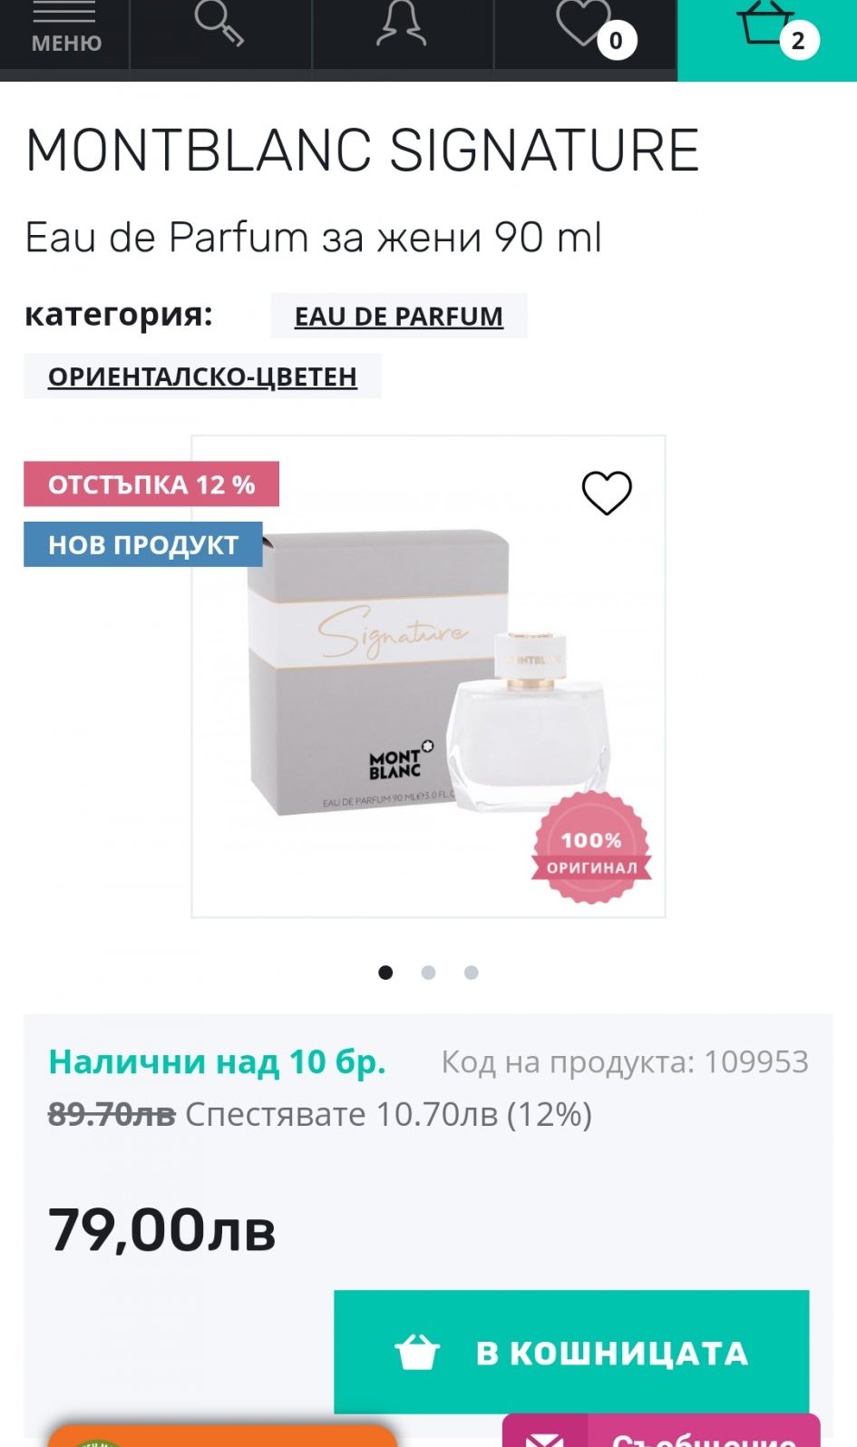Select the first carousel dot
The height and width of the screenshot is (1447, 857).
click(x=385, y=973)
